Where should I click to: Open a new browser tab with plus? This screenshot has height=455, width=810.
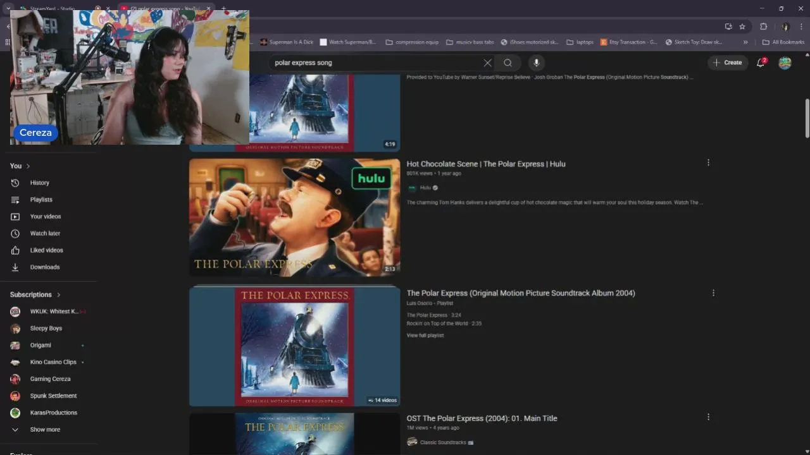click(x=223, y=9)
